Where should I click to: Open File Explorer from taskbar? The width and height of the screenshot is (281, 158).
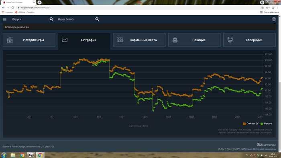point(13,155)
